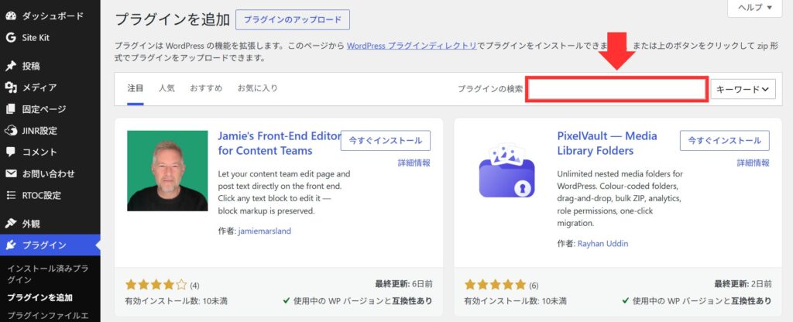This screenshot has height=322, width=793.
Task: Click the 固定ページ pages icon
Action: click(x=11, y=109)
